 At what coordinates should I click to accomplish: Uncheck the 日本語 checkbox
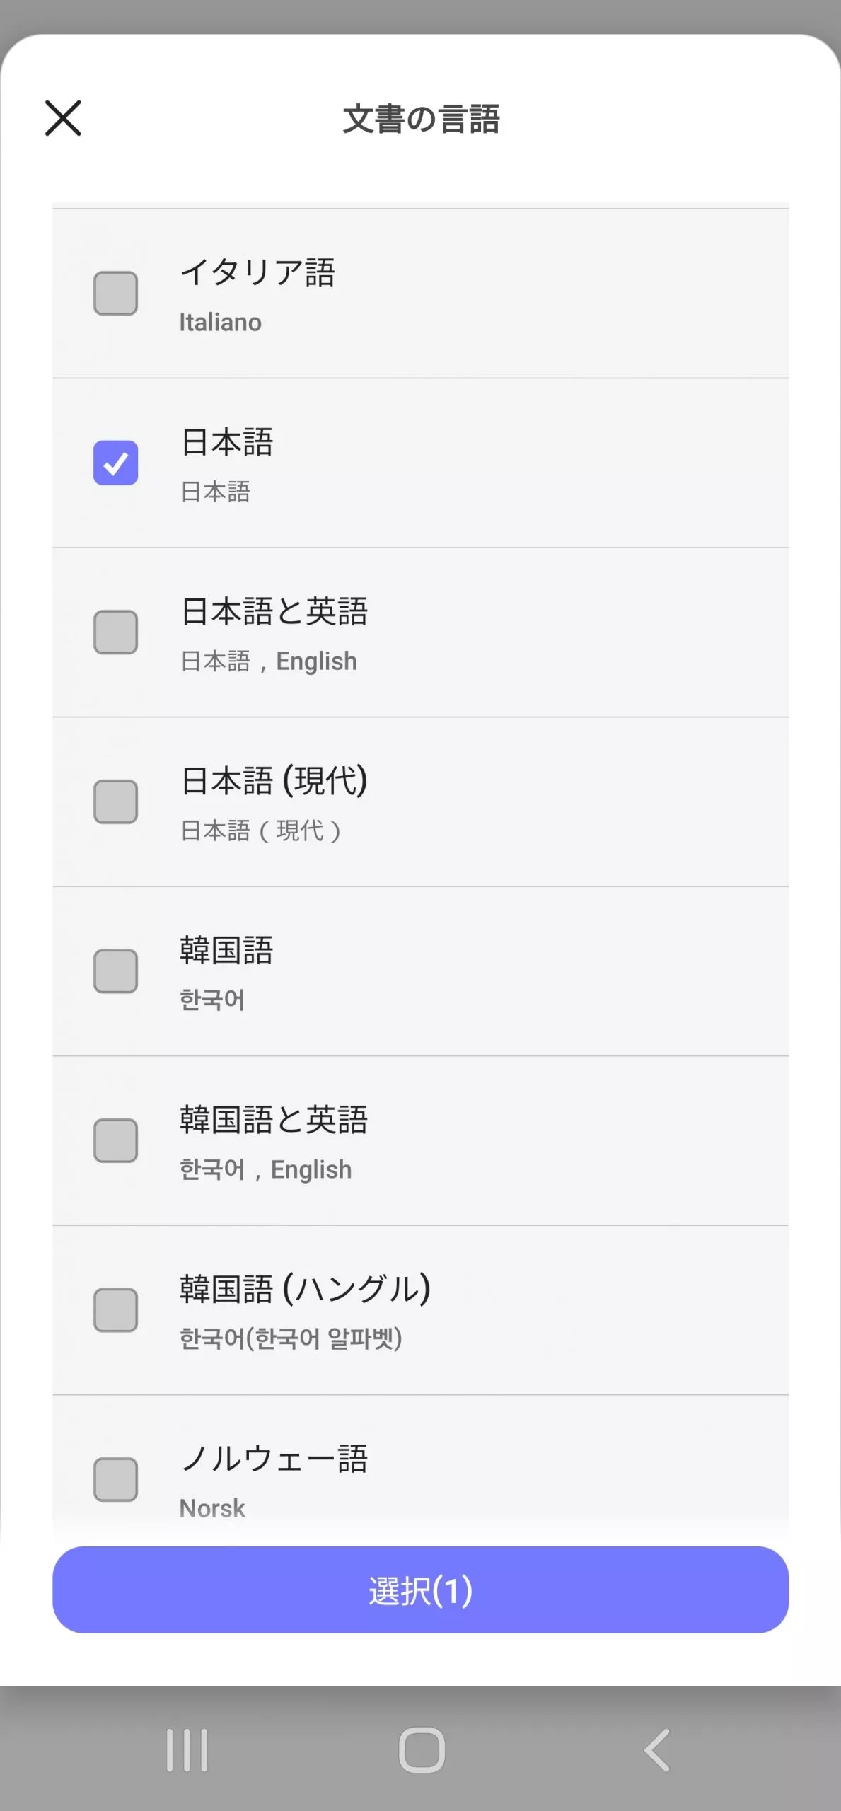click(x=115, y=463)
